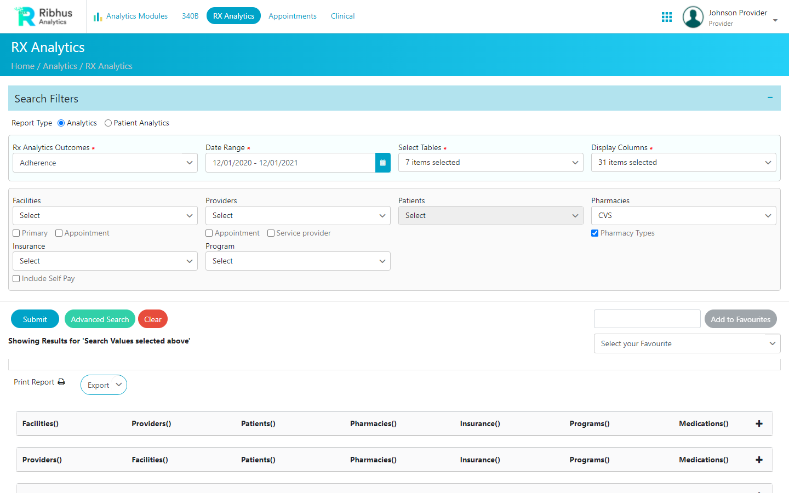
Task: Check the Service provider checkbox
Action: point(271,233)
